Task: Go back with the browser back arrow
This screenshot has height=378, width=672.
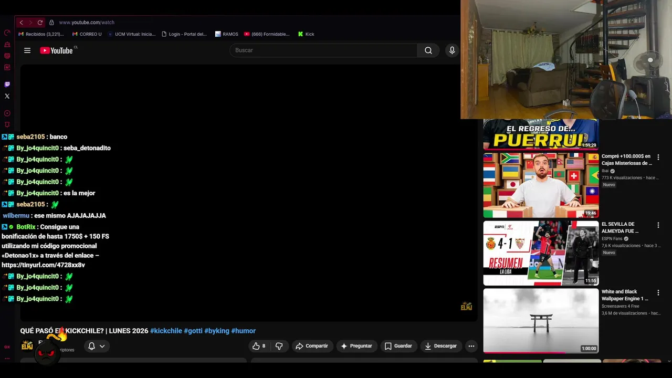Action: (21, 23)
